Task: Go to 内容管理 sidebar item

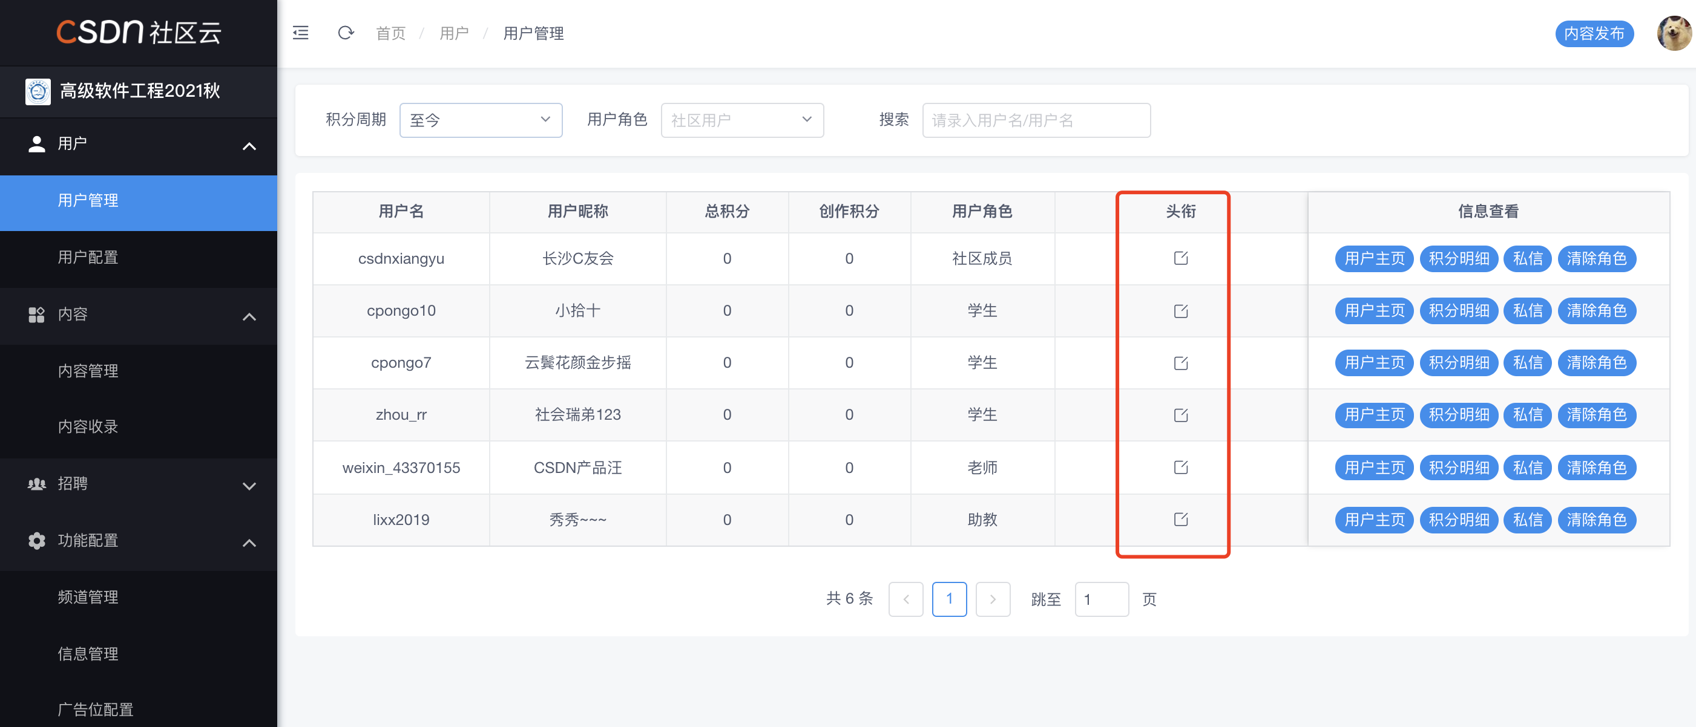Action: [88, 370]
